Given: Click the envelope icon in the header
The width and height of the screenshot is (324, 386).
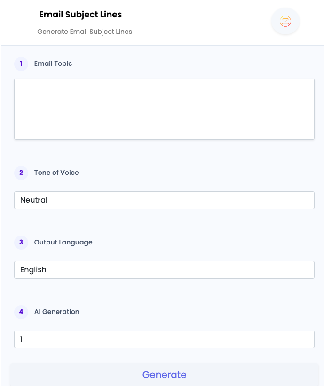Looking at the screenshot, I should tap(285, 21).
